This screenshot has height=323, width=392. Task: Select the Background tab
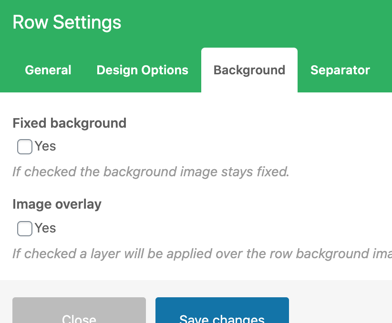[249, 70]
